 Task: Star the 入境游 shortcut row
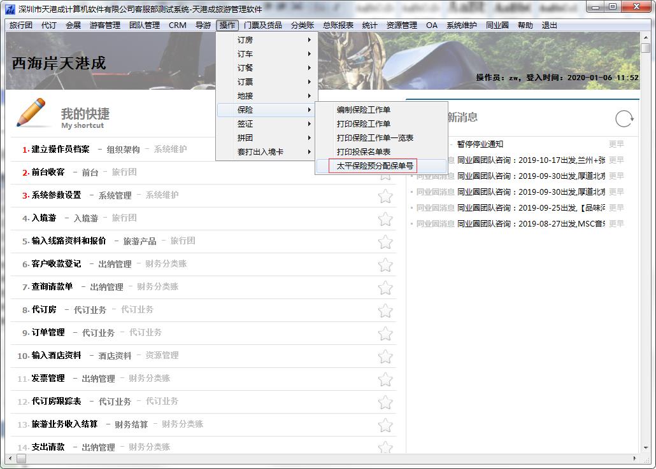pyautogui.click(x=385, y=219)
